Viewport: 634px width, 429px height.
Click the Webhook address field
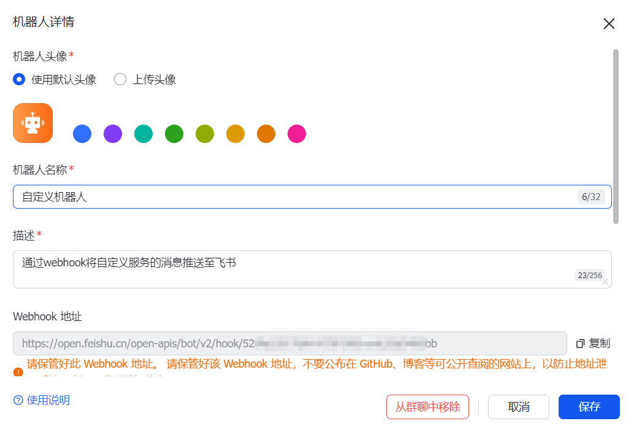click(x=289, y=344)
